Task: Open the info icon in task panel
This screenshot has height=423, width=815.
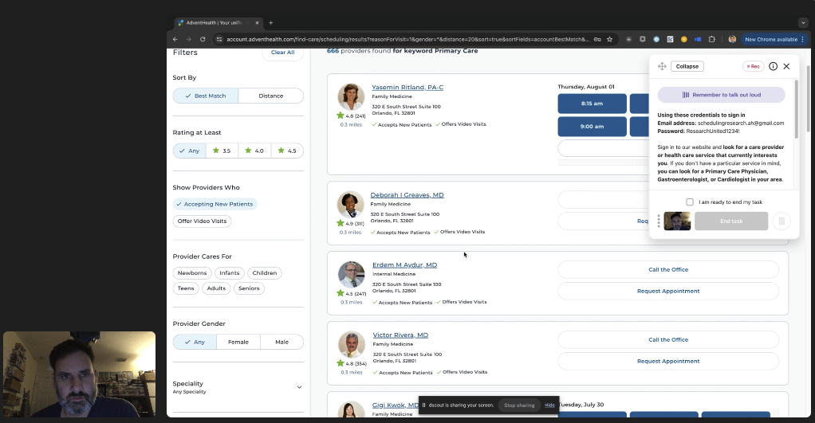Action: click(x=773, y=66)
